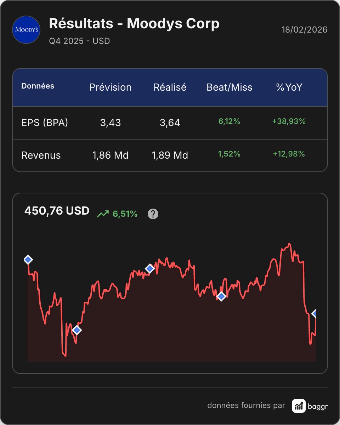Click the %YoY column header
The width and height of the screenshot is (340, 425).
[x=289, y=87]
